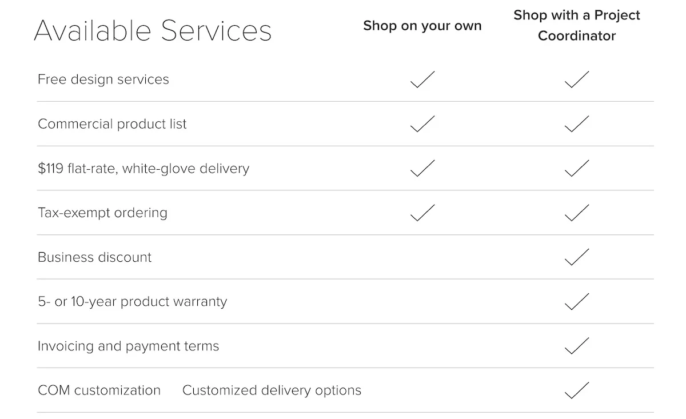This screenshot has height=419, width=686.
Task: Select the Shop on your own column header
Action: 422,26
